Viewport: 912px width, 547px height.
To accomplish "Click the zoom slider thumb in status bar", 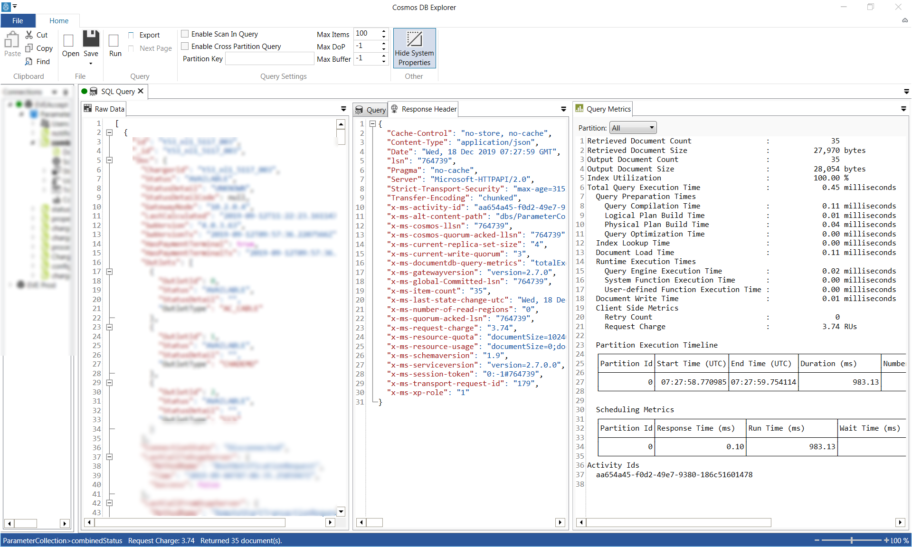I will (x=852, y=540).
